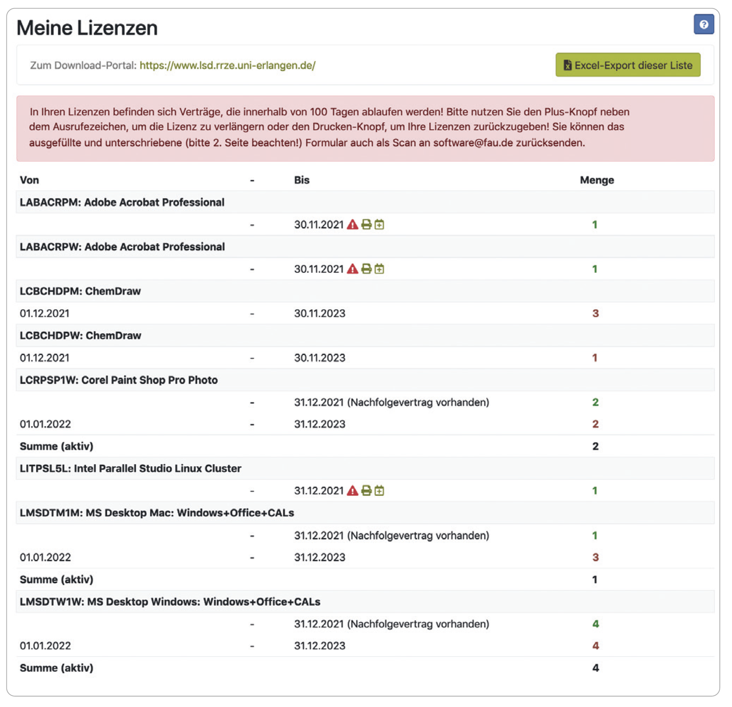Click warning triangle for LABACRPM Acrobat license
The width and height of the screenshot is (732, 707).
352,225
